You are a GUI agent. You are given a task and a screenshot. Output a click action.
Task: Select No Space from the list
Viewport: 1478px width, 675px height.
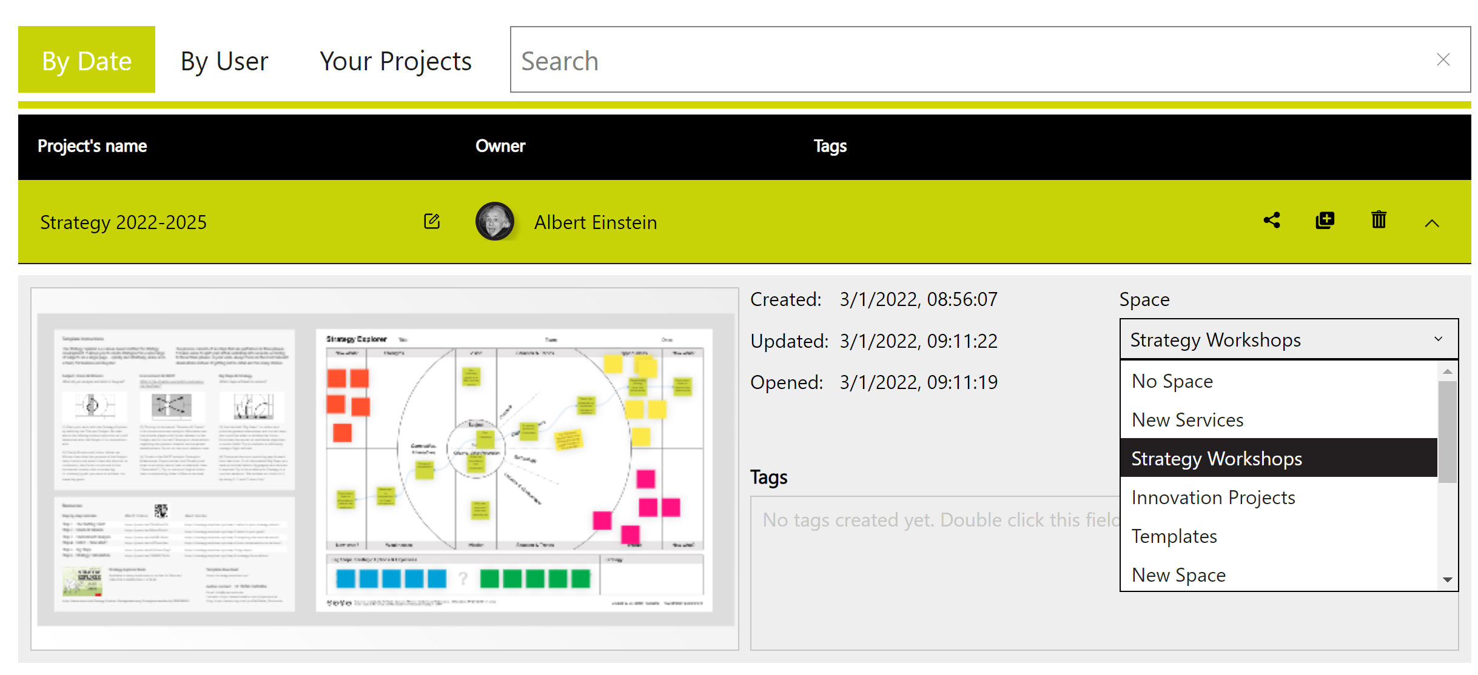(1172, 381)
